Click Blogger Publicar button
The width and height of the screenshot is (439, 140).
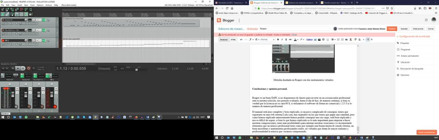(392, 29)
